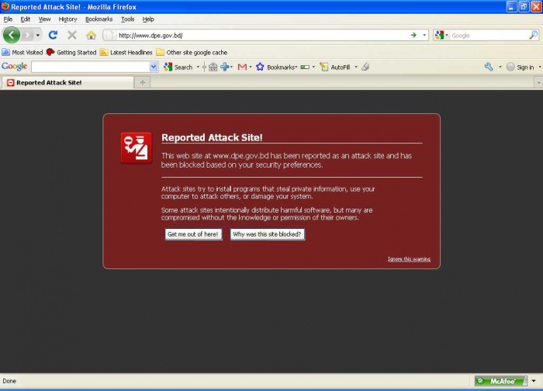The height and width of the screenshot is (391, 543).
Task: Open the Latest Headlines feed bookmark
Action: [x=126, y=53]
